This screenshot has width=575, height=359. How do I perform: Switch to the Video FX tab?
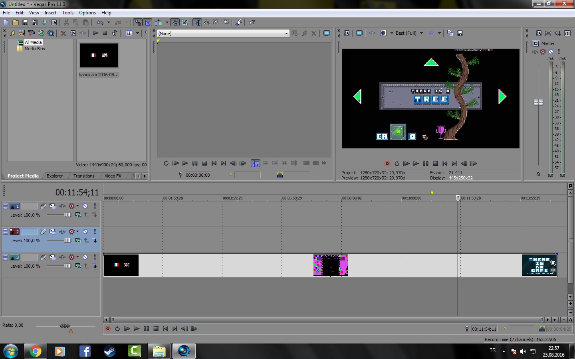113,176
